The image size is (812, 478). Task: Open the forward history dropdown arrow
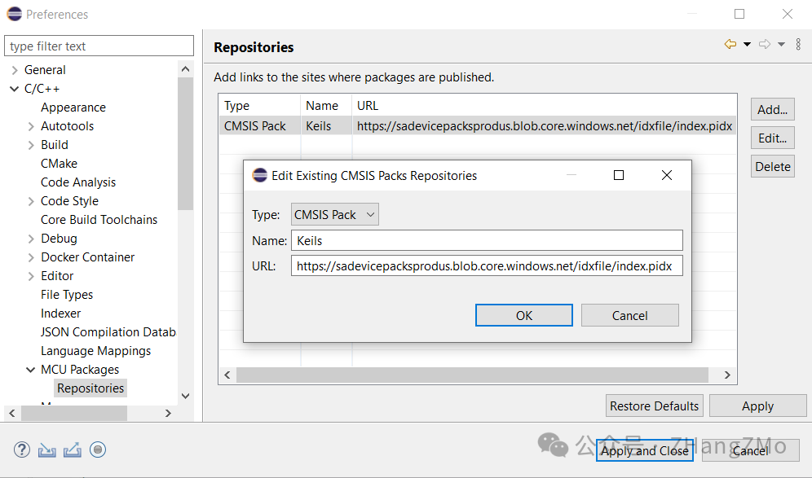pyautogui.click(x=782, y=45)
